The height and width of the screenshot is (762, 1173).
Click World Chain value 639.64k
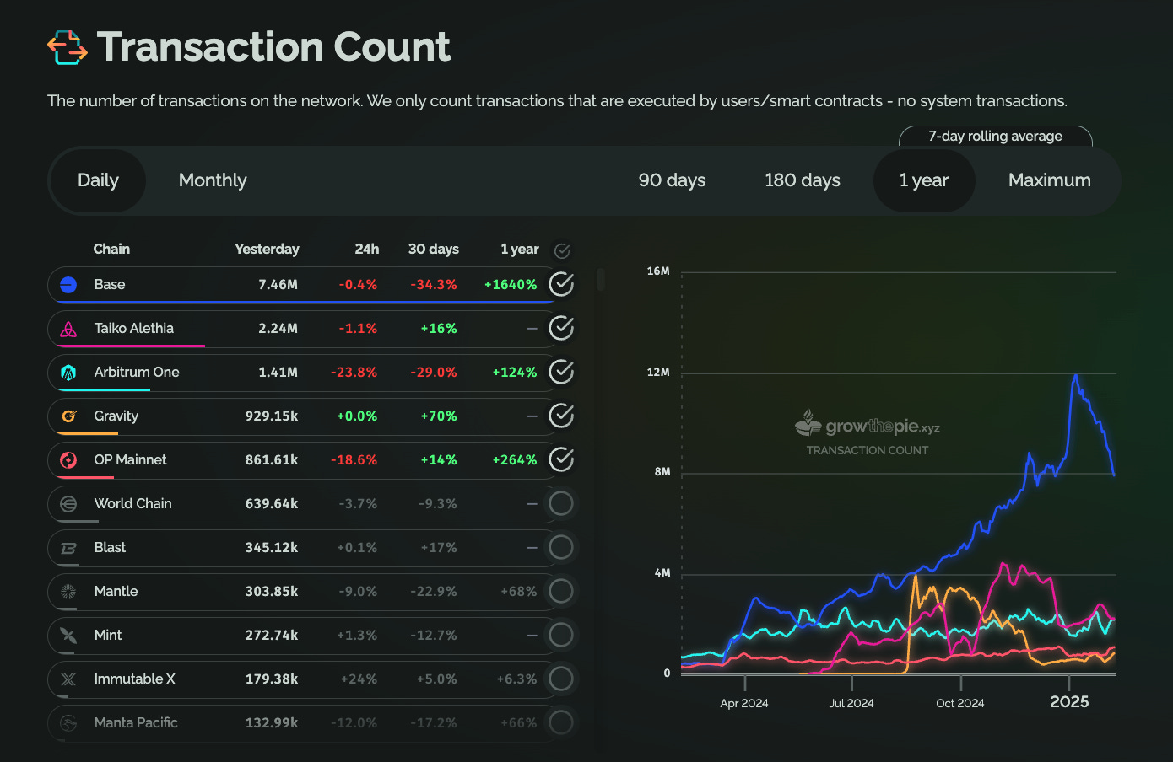272,504
